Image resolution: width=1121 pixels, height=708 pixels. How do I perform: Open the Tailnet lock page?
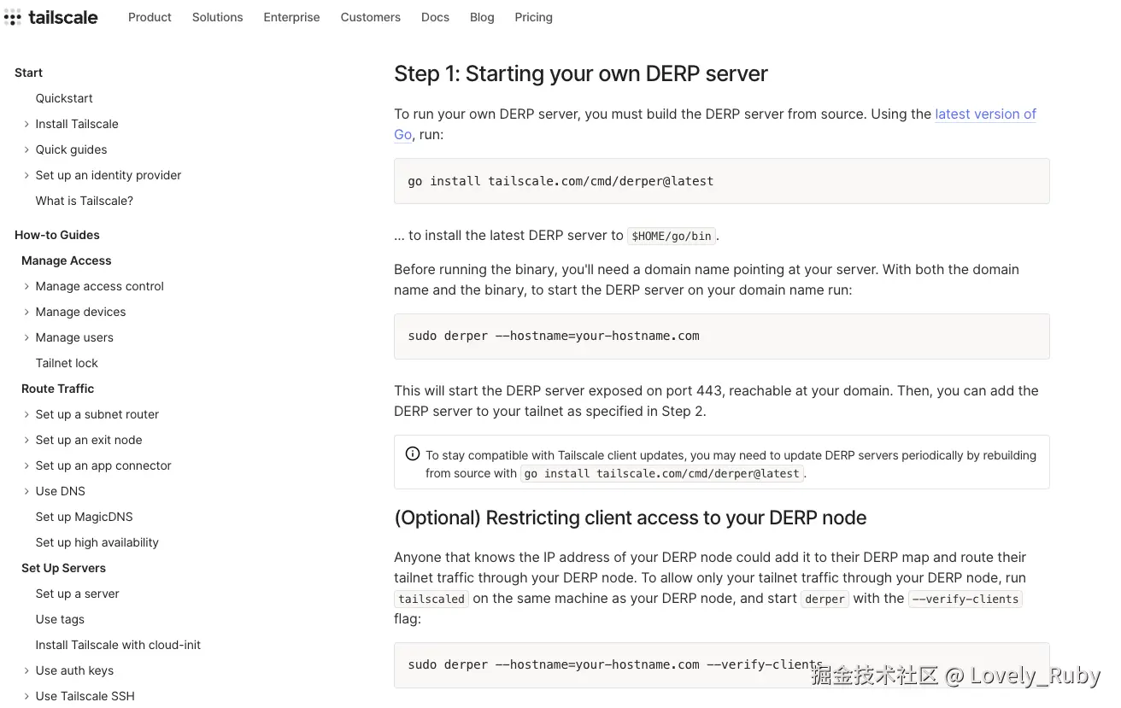pyautogui.click(x=67, y=363)
